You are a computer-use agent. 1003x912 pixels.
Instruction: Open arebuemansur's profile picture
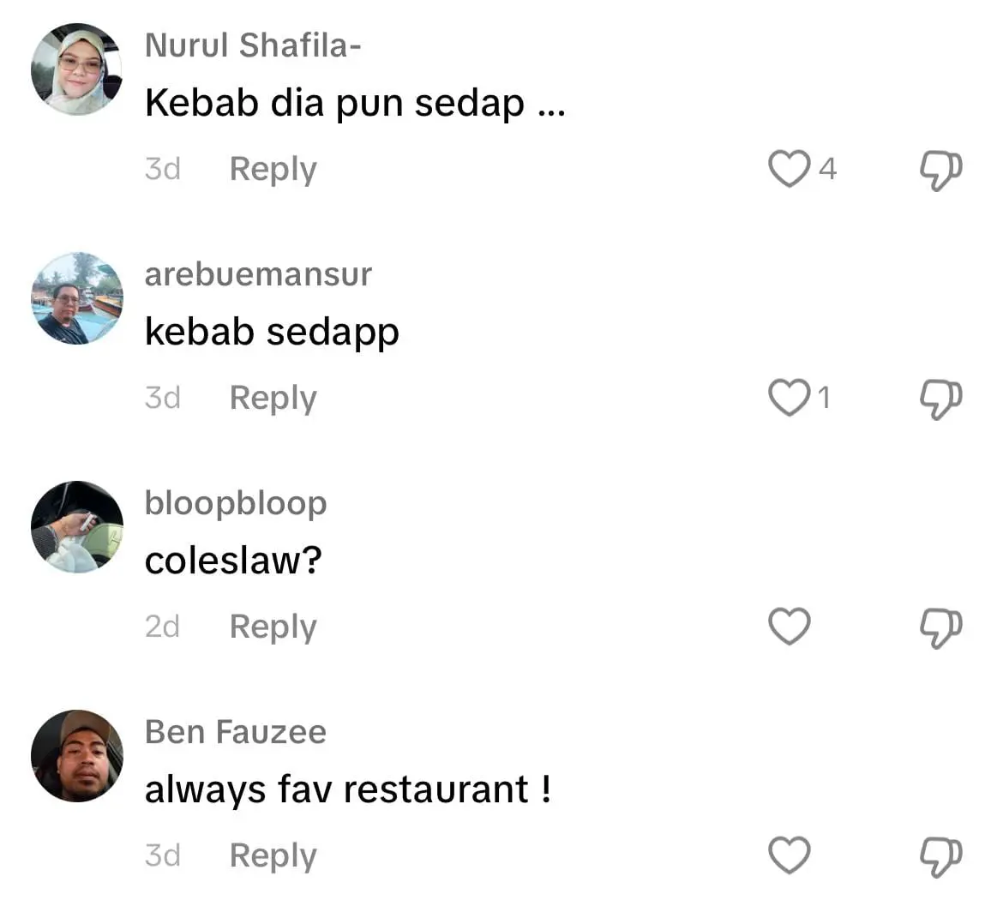coord(76,298)
